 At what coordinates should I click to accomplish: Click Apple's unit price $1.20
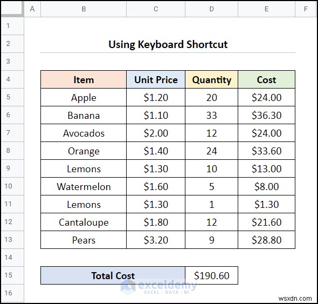(x=156, y=97)
